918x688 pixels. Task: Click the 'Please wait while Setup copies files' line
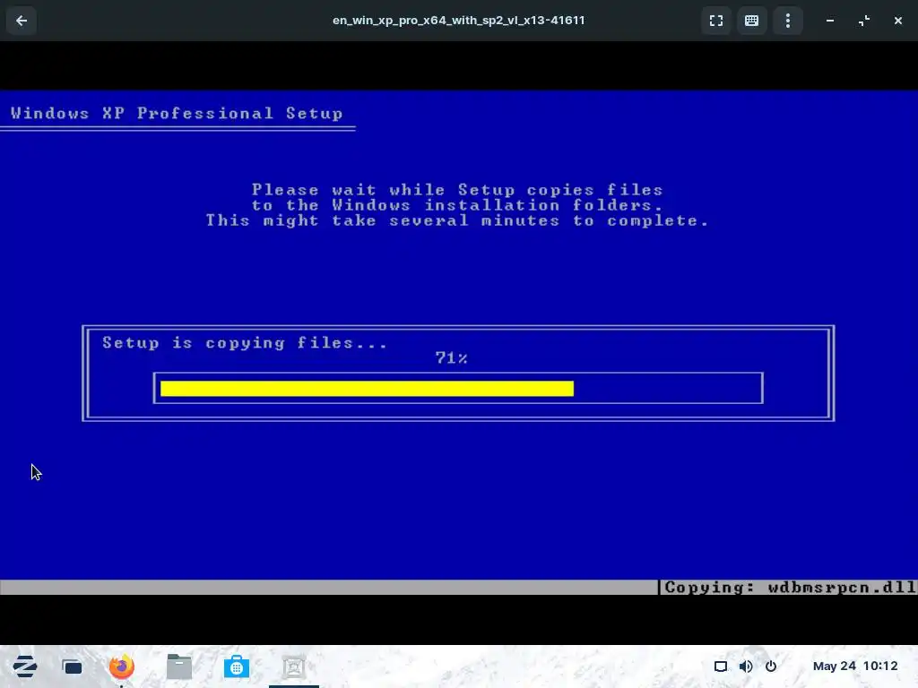(x=457, y=190)
